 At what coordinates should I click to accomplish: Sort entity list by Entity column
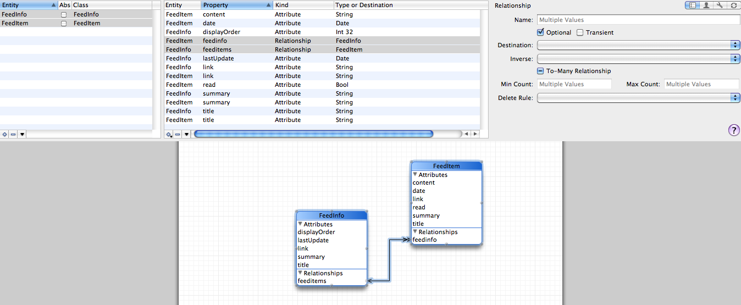(29, 5)
